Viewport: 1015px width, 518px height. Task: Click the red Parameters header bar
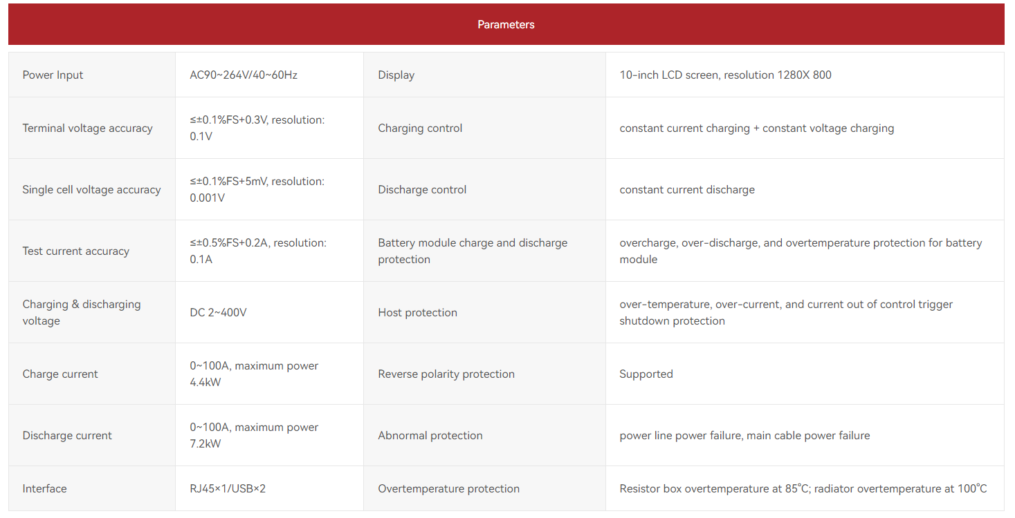tap(506, 24)
